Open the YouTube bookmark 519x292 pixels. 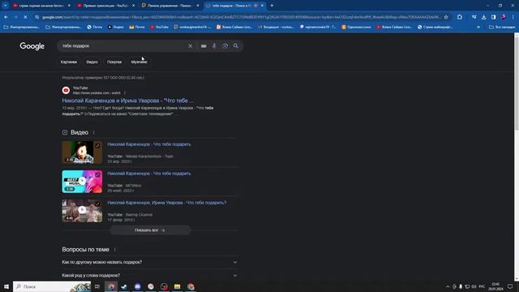click(x=159, y=27)
